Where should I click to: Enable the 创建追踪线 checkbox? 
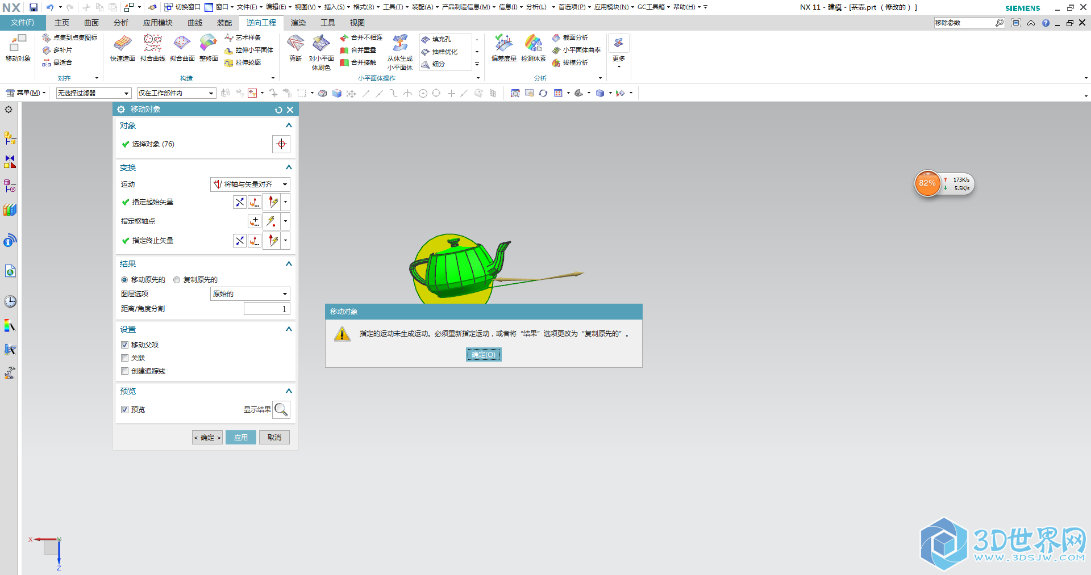point(124,371)
